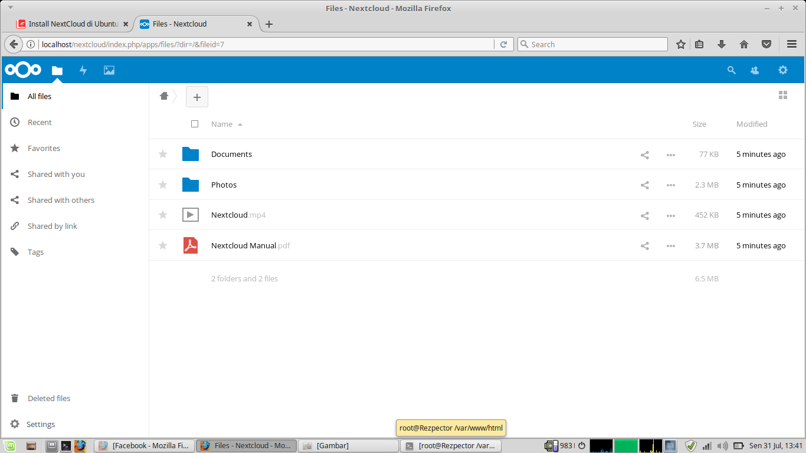Go to the home breadcrumb icon
The image size is (806, 453).
[164, 96]
